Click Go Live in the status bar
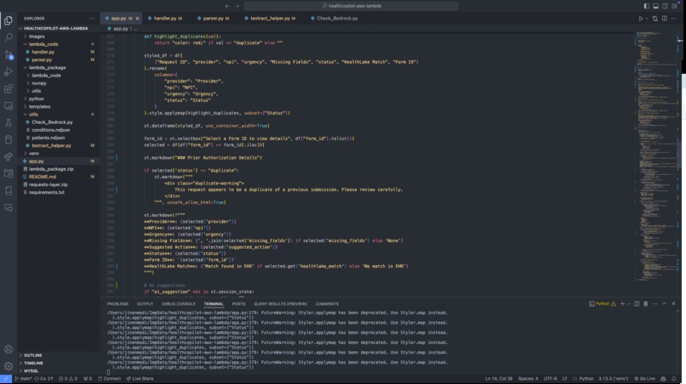 (x=645, y=379)
